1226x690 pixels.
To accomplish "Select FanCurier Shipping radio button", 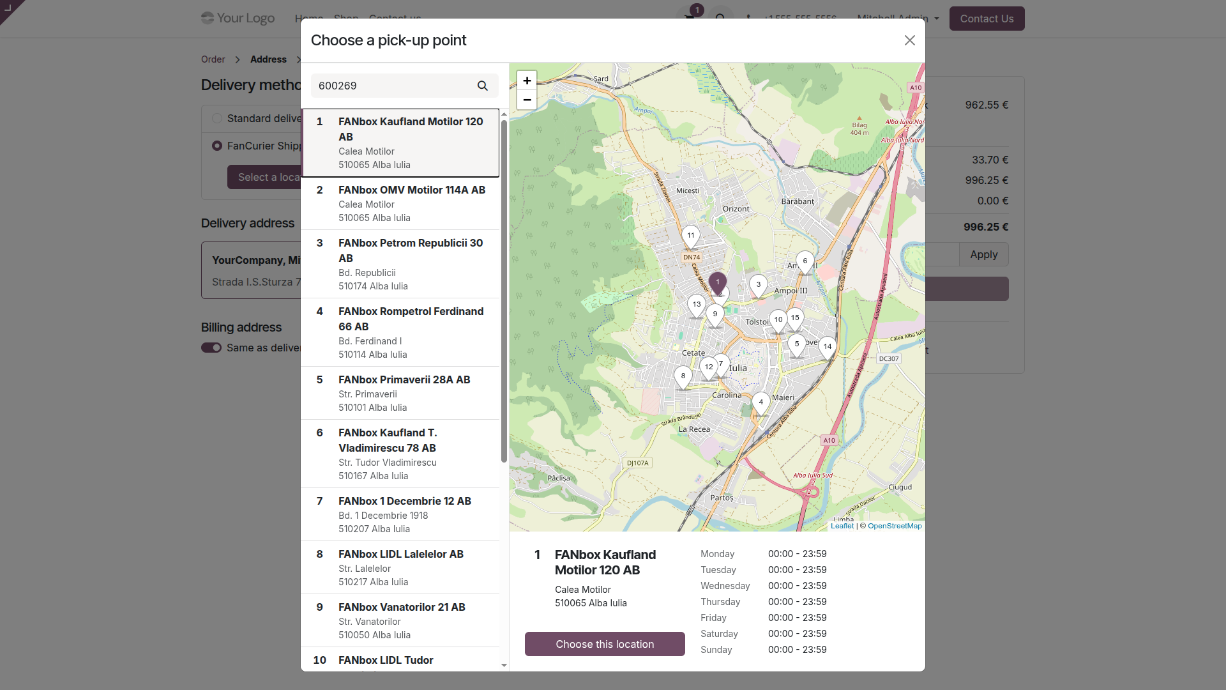I will click(x=217, y=146).
